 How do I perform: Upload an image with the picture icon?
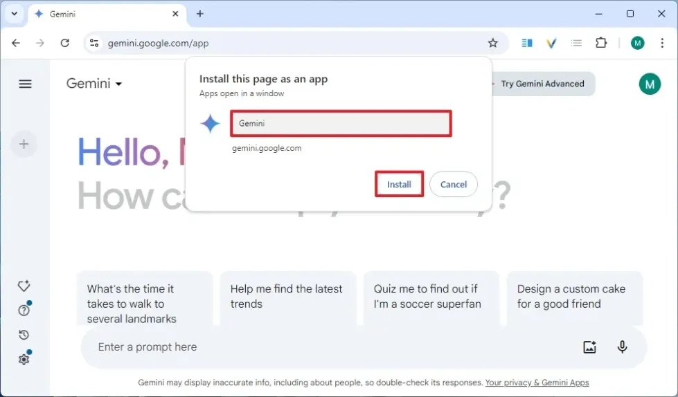click(590, 347)
